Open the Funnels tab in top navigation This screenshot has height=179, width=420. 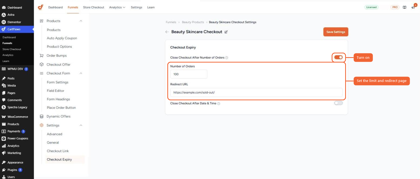(x=73, y=7)
